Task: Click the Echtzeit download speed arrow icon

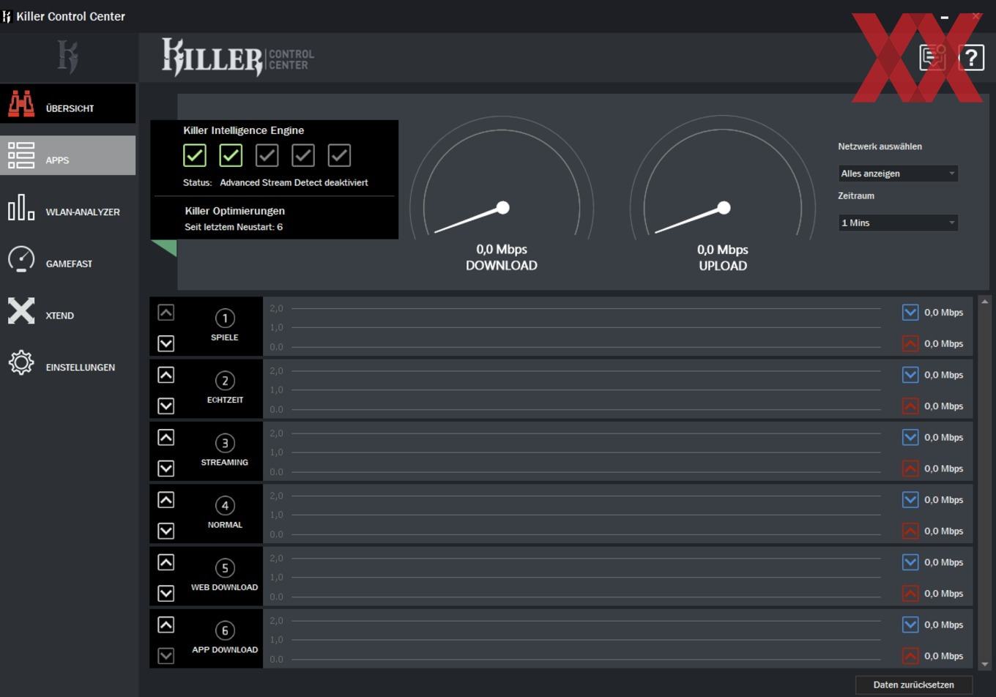Action: (x=910, y=375)
